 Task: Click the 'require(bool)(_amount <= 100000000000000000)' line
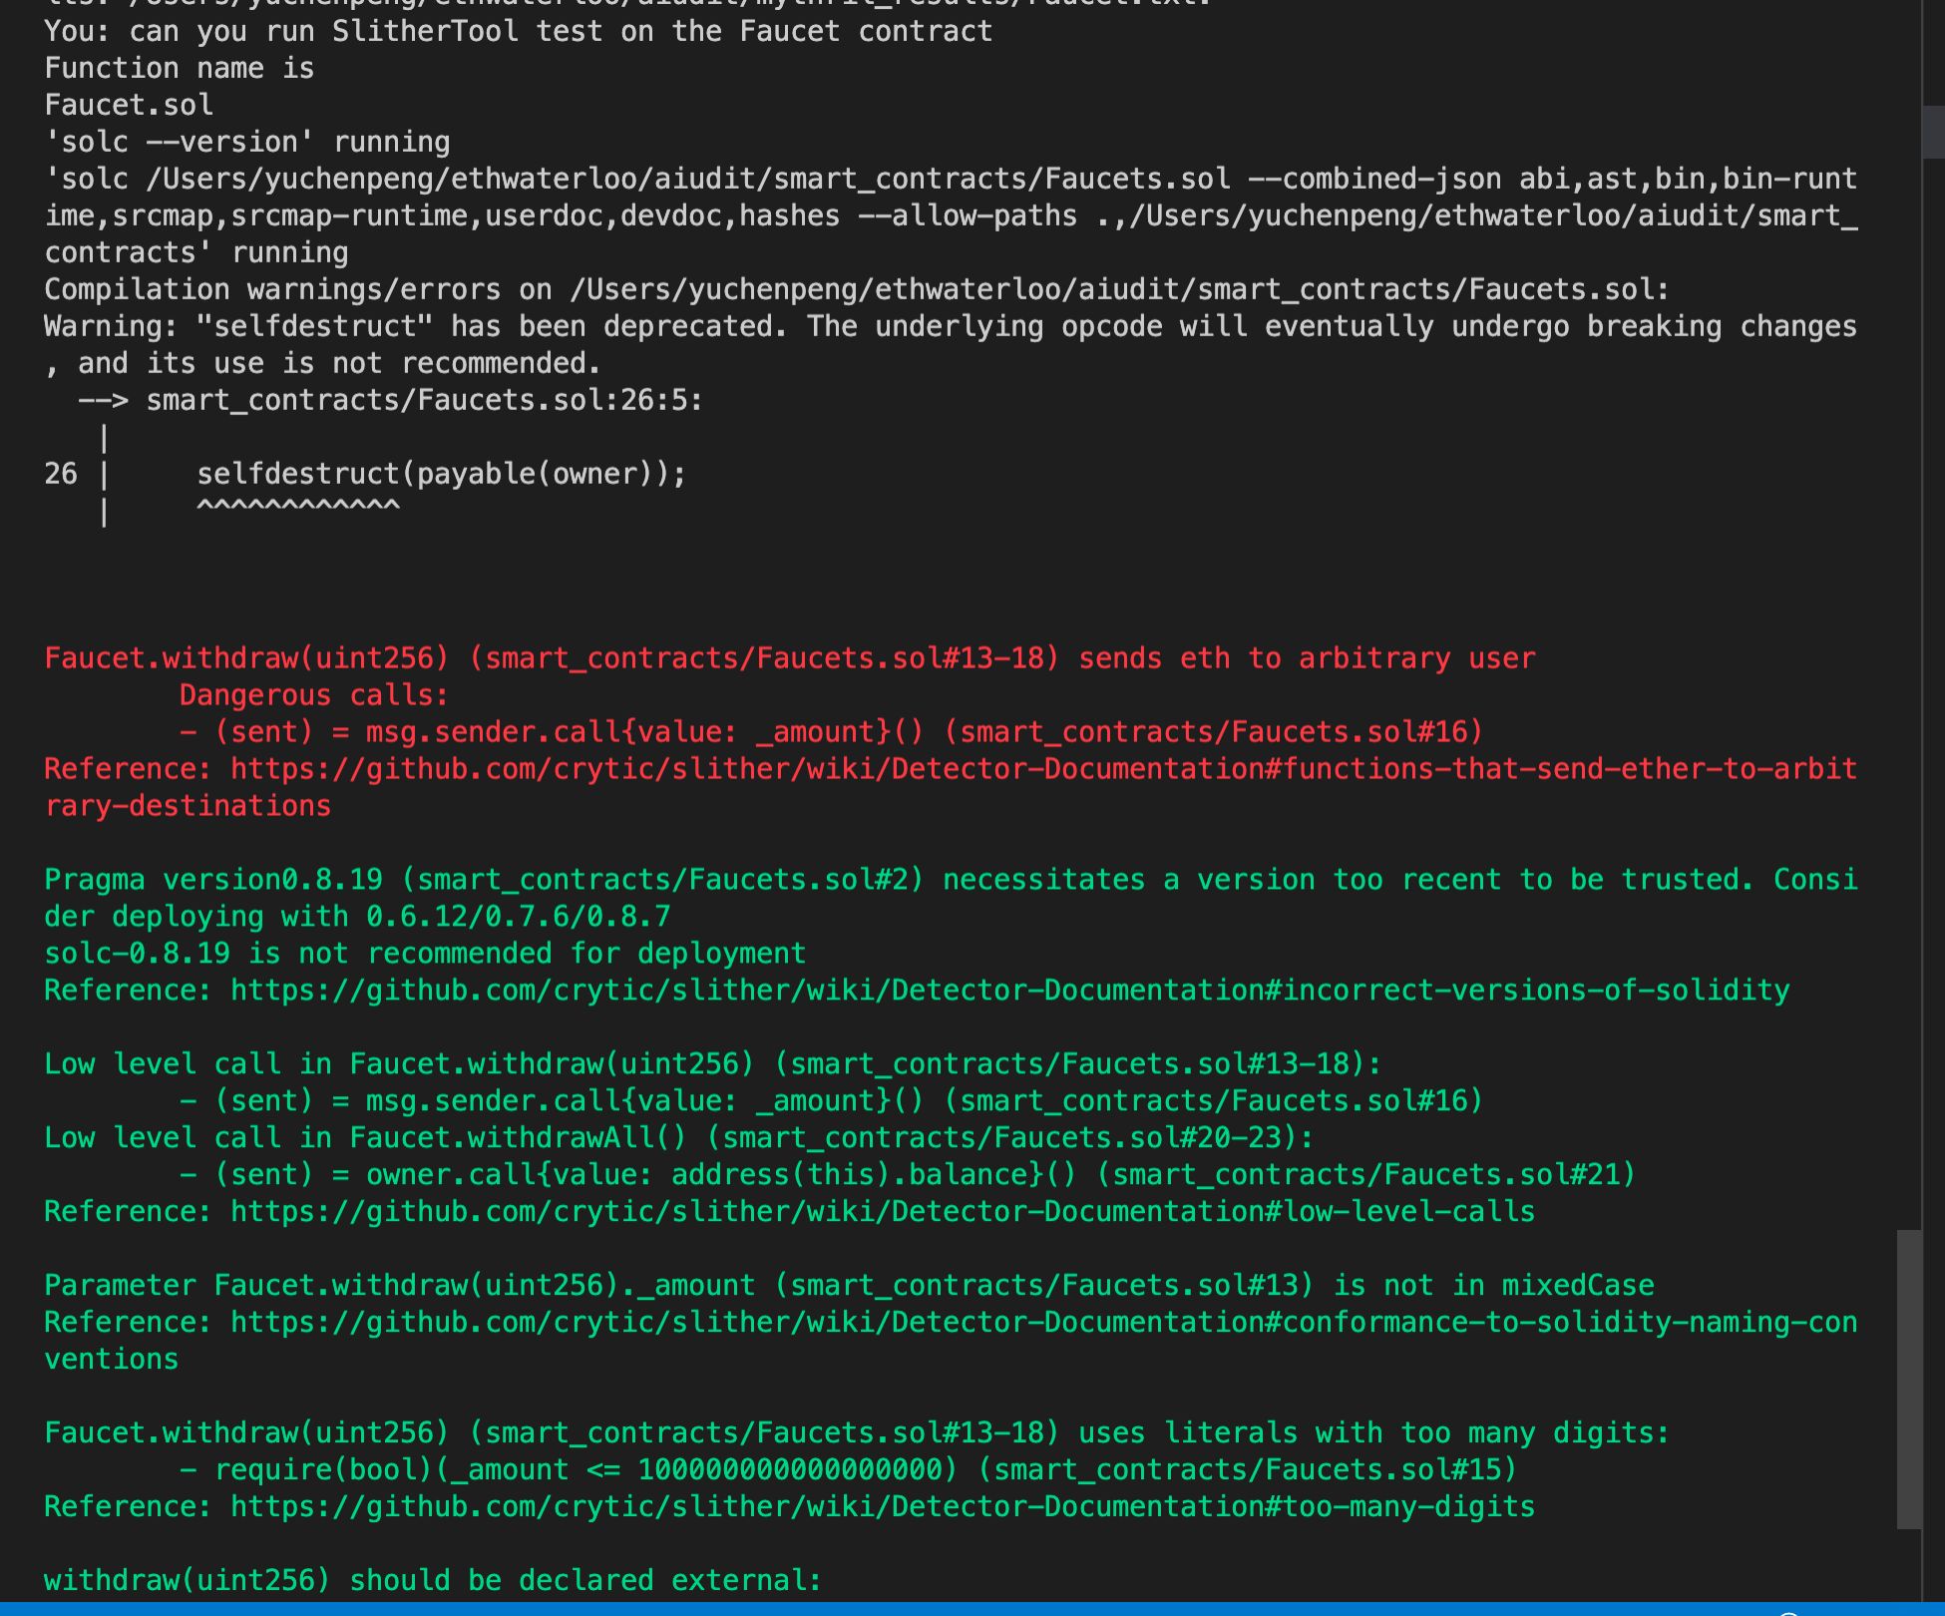pos(848,1470)
